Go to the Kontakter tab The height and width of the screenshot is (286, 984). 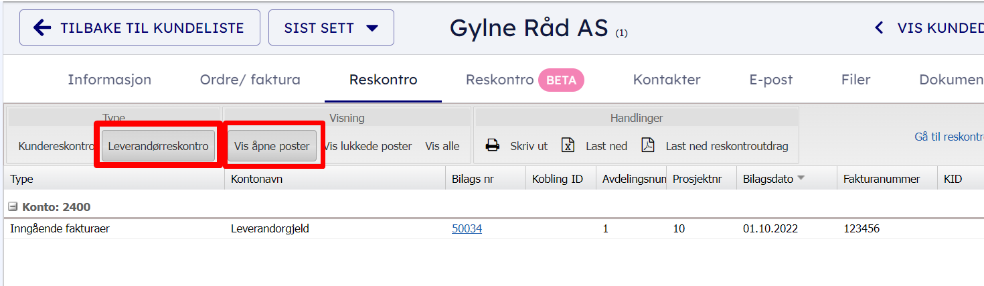[x=666, y=80]
